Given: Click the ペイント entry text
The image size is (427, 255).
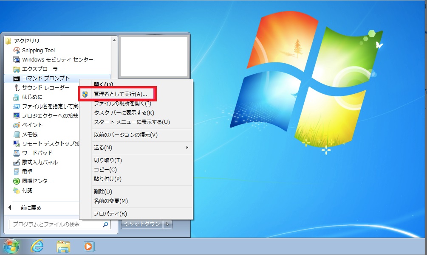Looking at the screenshot, I should tap(32, 125).
